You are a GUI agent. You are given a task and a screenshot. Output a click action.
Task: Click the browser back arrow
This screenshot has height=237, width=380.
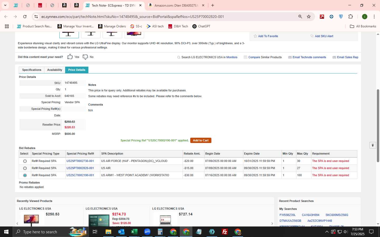(6, 17)
